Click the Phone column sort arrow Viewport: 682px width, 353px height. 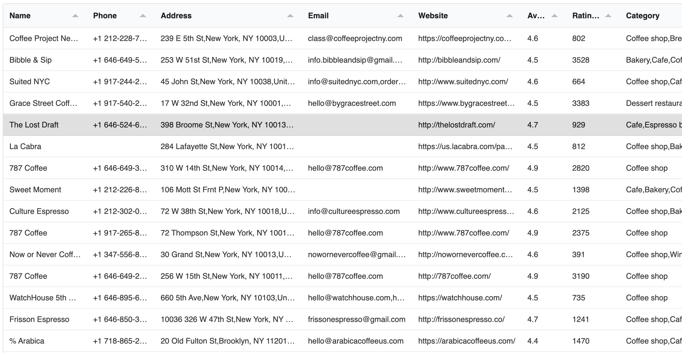[143, 16]
